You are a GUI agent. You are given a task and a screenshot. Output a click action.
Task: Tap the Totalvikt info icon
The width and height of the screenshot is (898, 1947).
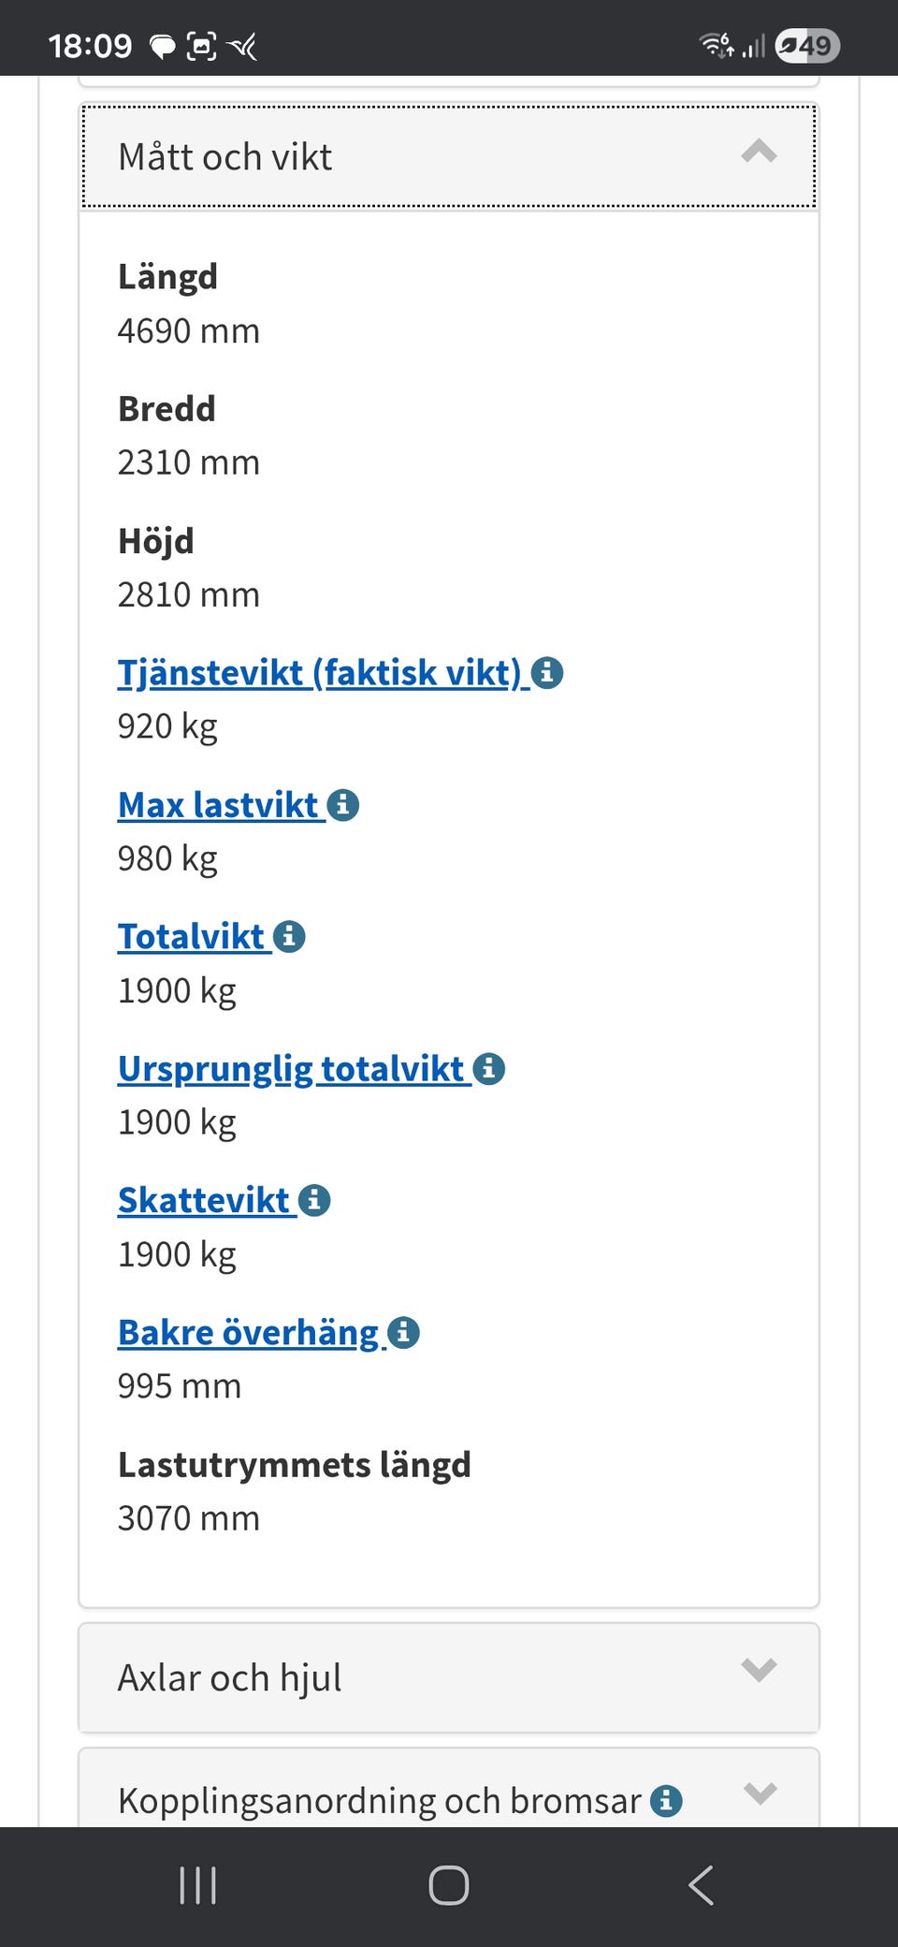click(289, 937)
